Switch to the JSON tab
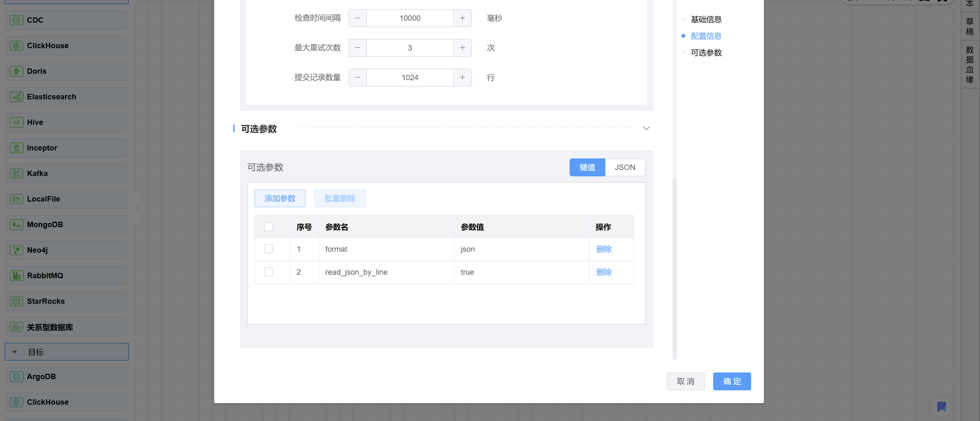The image size is (980, 421). click(625, 167)
